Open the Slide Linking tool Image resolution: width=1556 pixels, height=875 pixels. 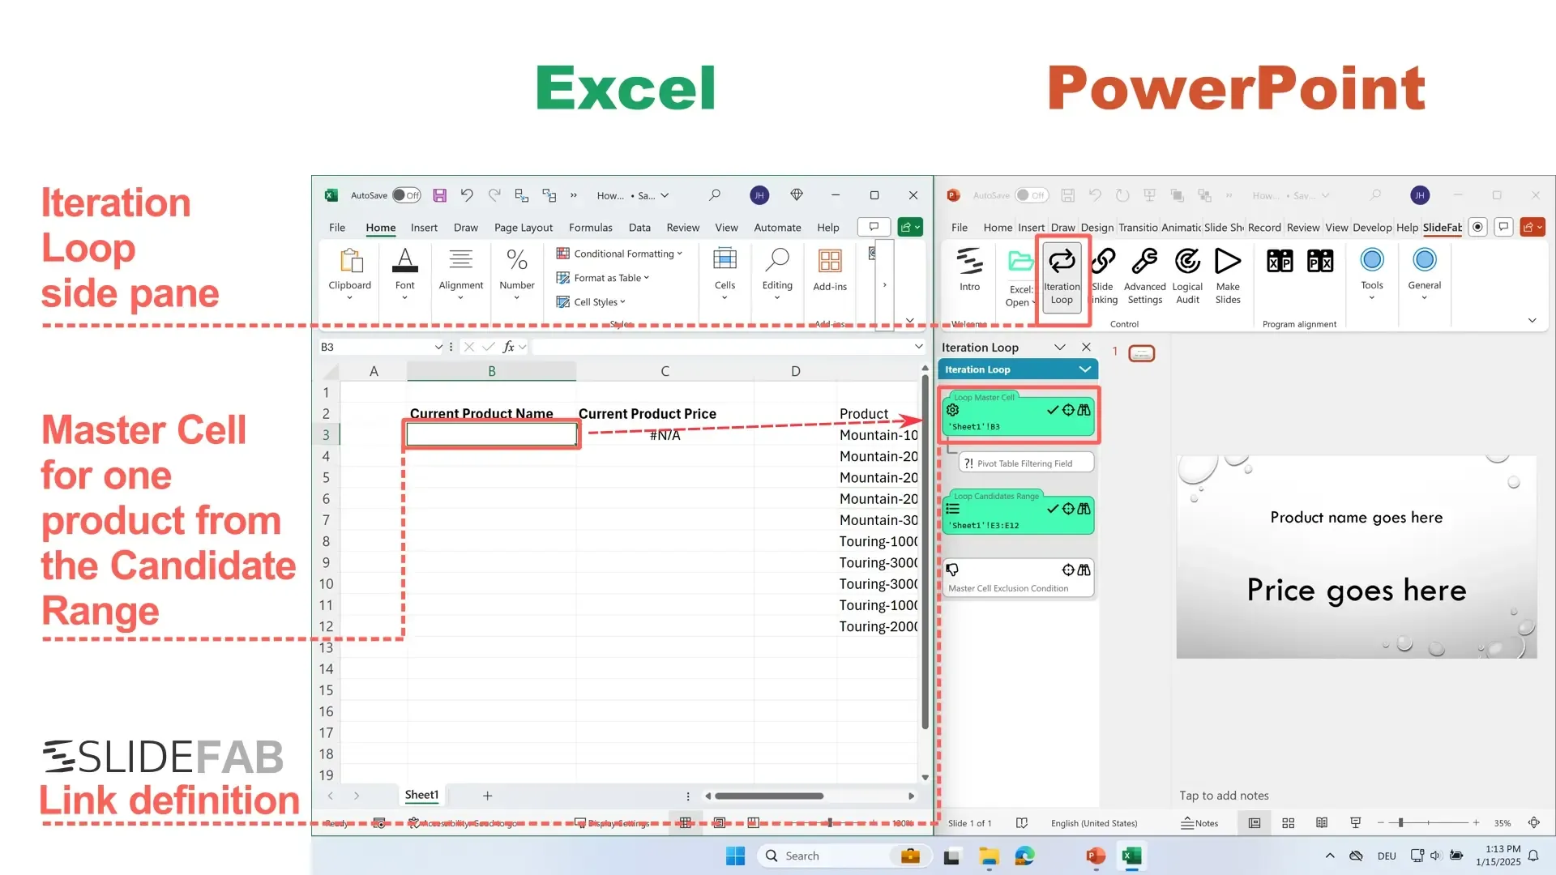(1103, 276)
